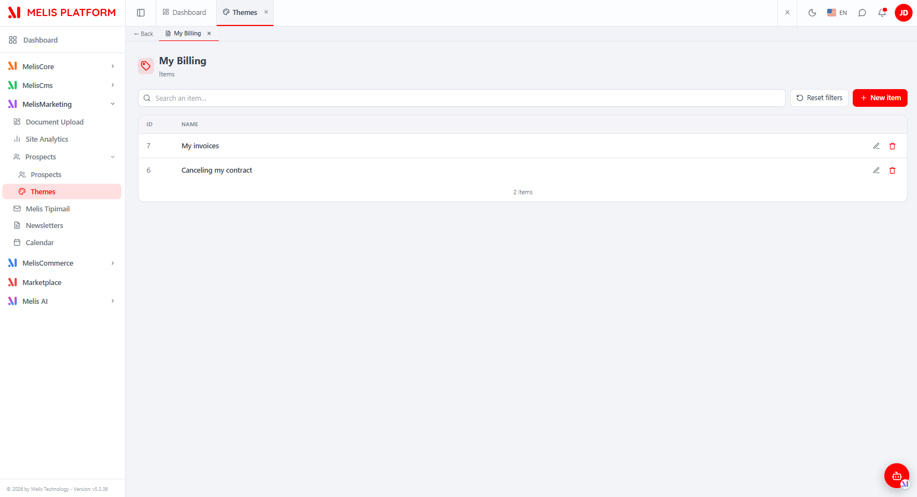Edit the Canceling my contract row
Screen dimensions: 917x497
(877, 170)
